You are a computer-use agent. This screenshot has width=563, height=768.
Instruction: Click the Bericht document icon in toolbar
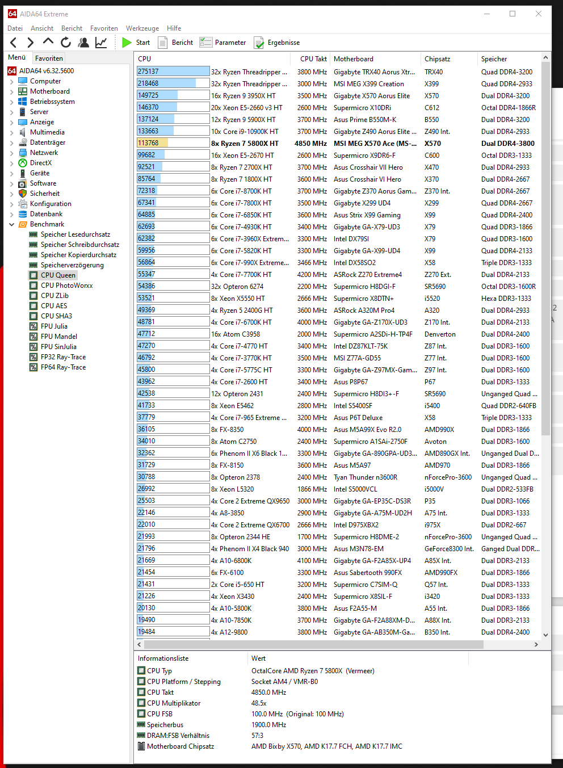(162, 43)
